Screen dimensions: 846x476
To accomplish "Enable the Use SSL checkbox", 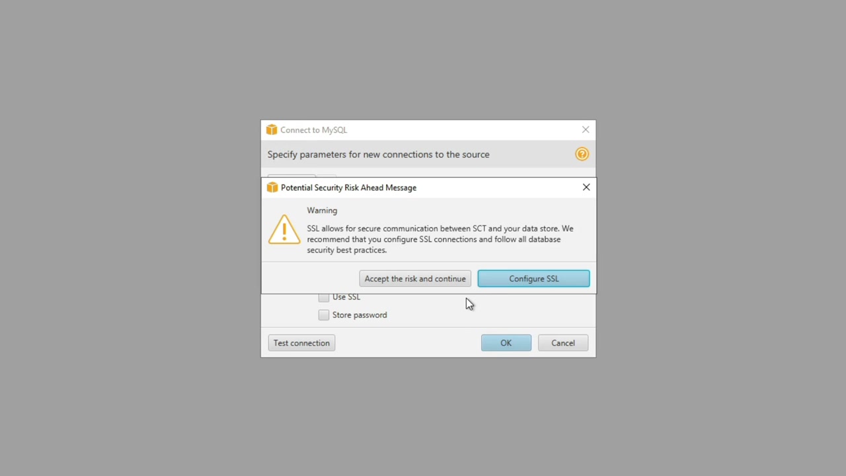I will coord(324,297).
